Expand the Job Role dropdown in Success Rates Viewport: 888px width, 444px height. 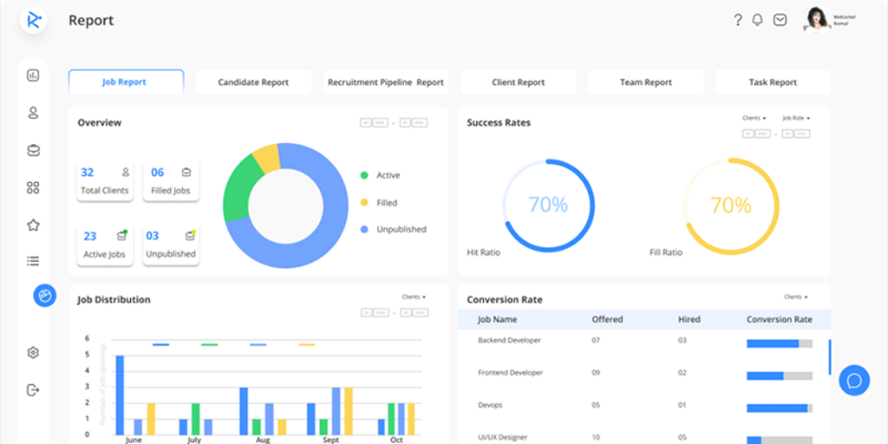point(796,118)
